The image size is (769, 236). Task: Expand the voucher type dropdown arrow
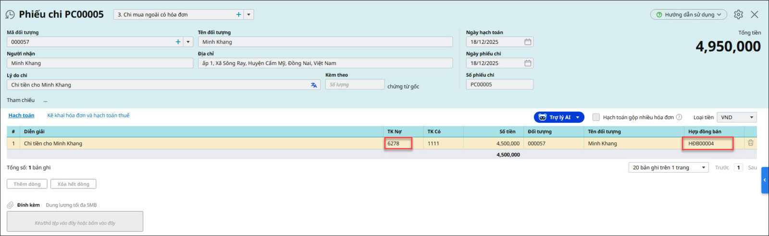[248, 15]
